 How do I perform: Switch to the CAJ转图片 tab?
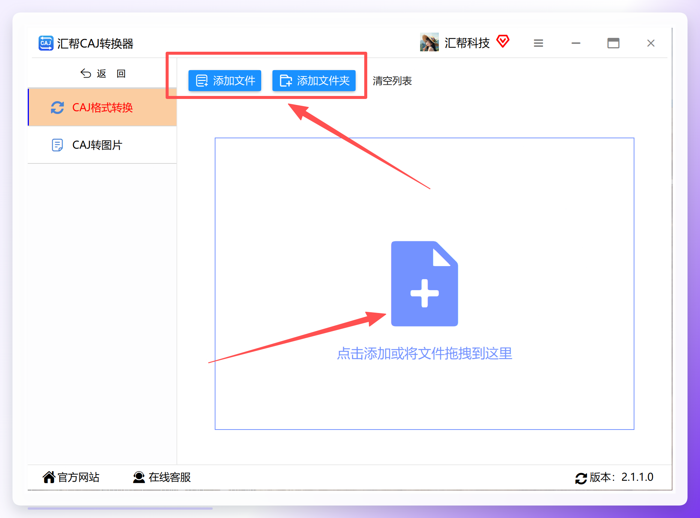[x=102, y=145]
